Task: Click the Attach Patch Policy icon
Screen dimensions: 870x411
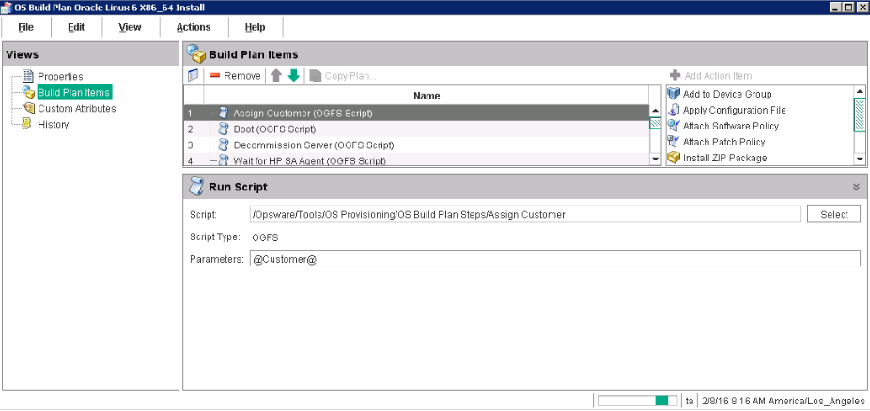Action: [673, 142]
